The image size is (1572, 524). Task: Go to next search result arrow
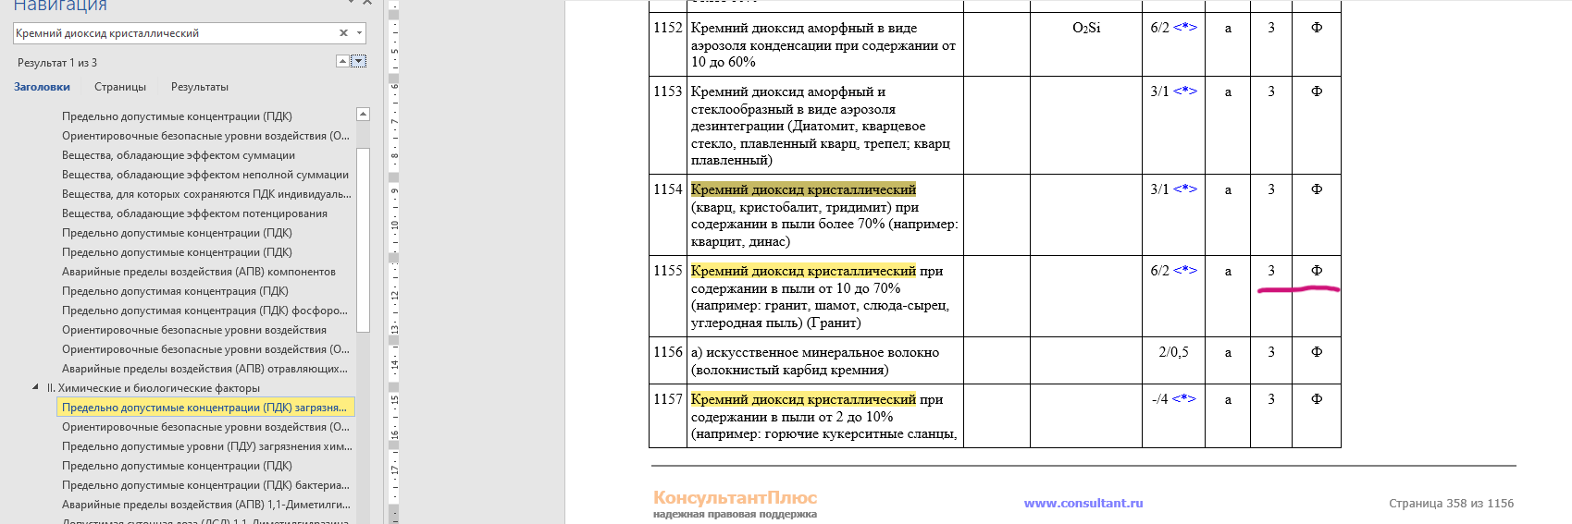[359, 61]
